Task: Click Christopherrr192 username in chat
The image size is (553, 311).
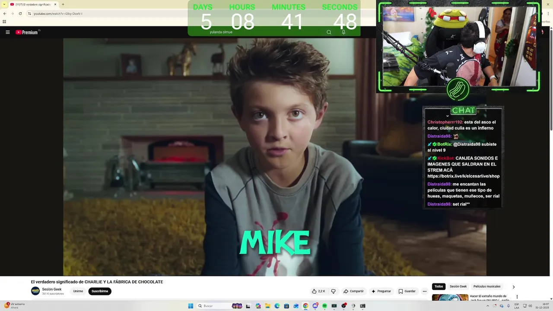Action: coord(445,122)
